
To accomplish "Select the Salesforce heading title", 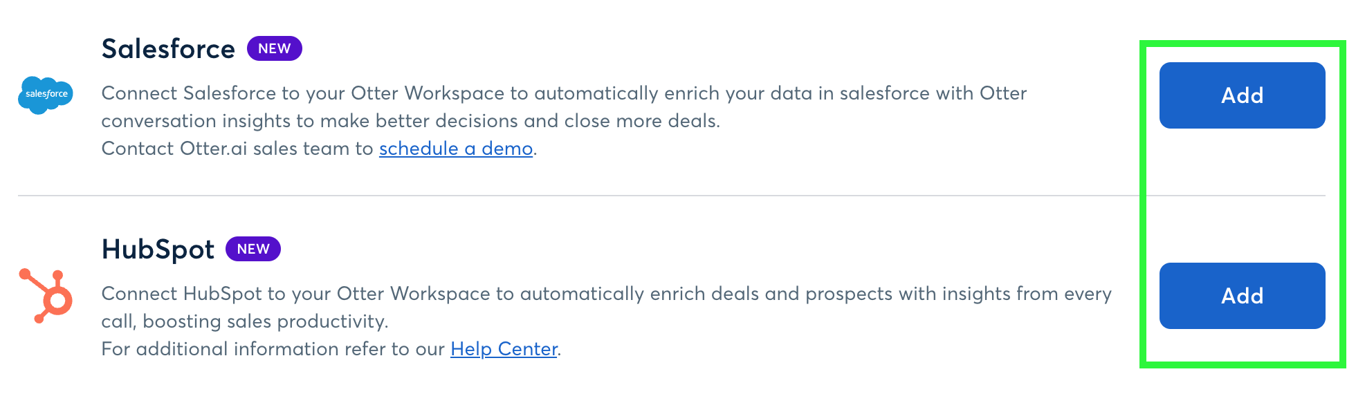I will pos(168,49).
